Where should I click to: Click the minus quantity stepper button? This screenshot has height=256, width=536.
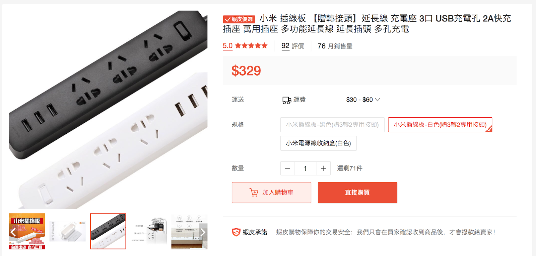pyautogui.click(x=287, y=168)
